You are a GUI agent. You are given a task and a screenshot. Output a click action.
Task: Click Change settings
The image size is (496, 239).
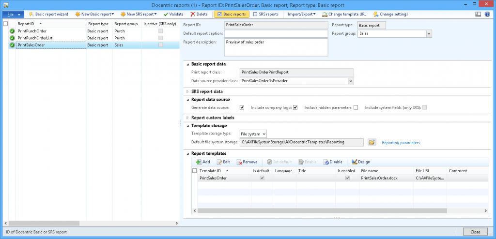click(391, 14)
